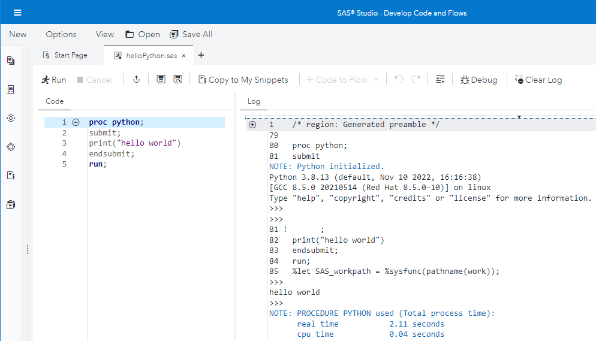Click the Clear Log button
Image resolution: width=596 pixels, height=341 pixels.
click(x=538, y=80)
